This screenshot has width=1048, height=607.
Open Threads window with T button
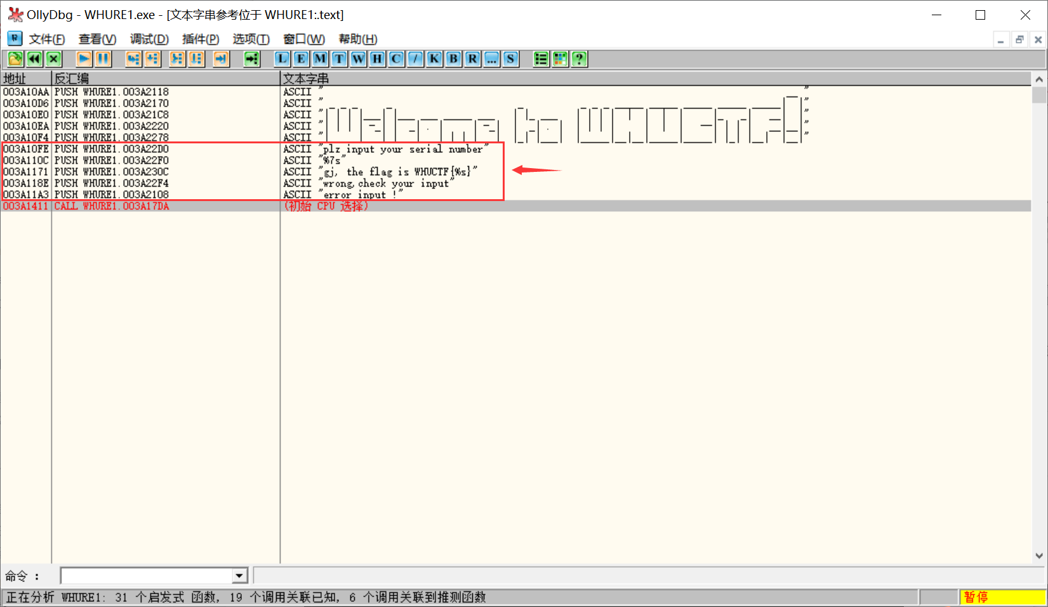pos(339,59)
